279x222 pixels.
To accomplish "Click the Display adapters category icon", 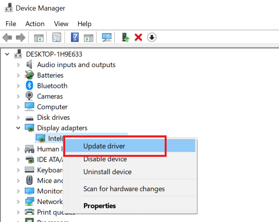I will 29,128.
